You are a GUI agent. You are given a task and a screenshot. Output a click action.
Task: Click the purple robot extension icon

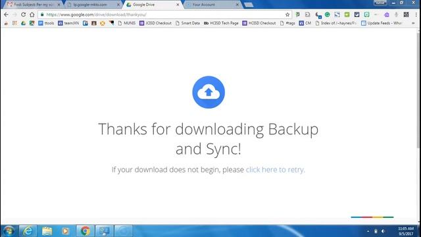[x=386, y=14]
